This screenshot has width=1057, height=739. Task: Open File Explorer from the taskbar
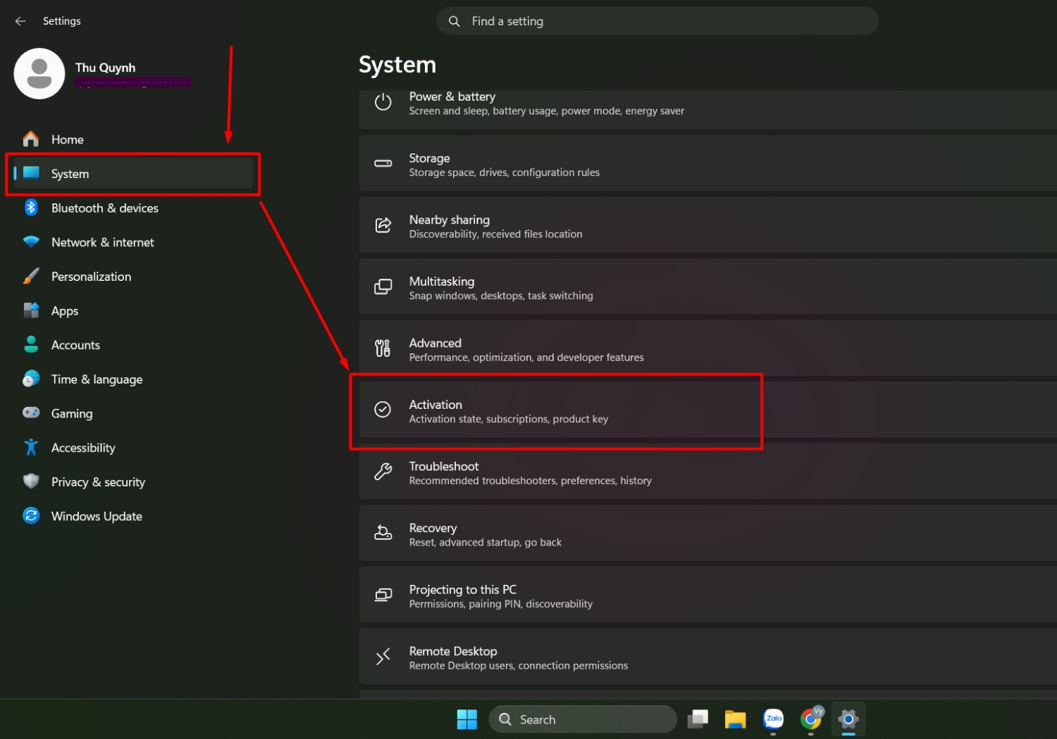click(736, 719)
